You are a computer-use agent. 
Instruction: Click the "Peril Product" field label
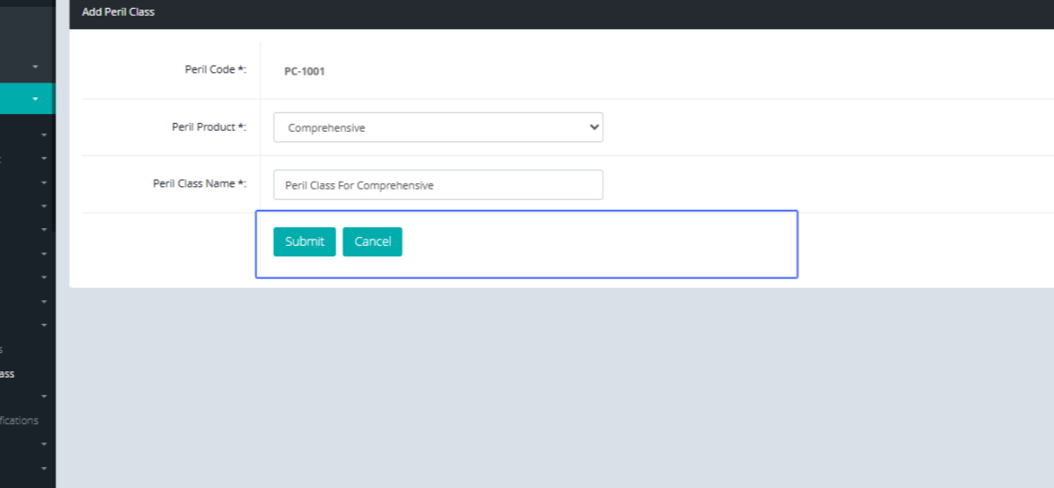coord(208,127)
